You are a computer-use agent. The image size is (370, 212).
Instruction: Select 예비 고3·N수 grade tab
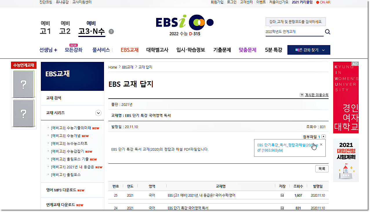(92, 28)
